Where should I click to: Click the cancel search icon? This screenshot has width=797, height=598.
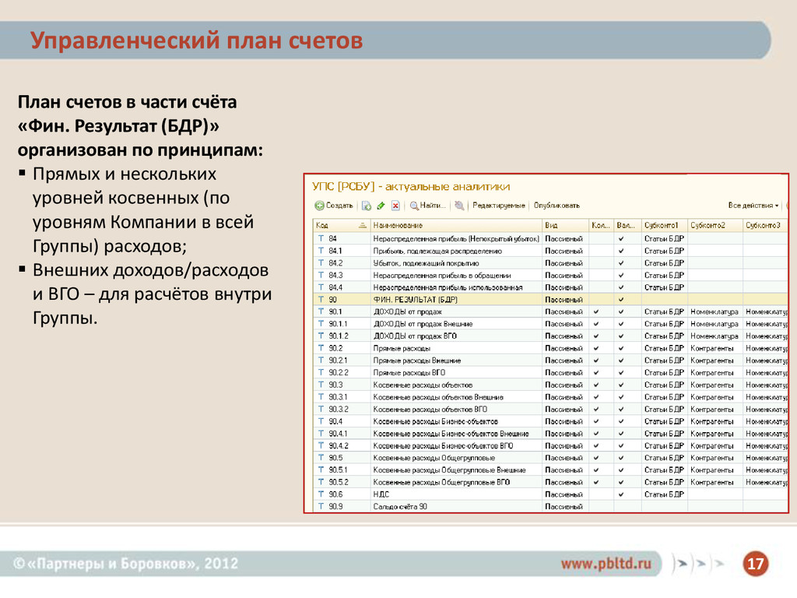pyautogui.click(x=459, y=206)
